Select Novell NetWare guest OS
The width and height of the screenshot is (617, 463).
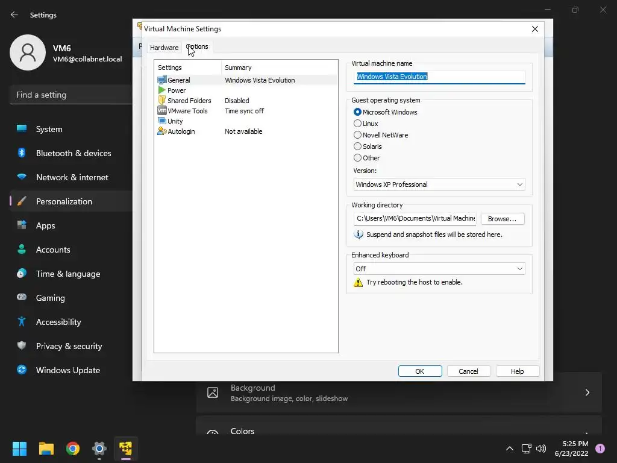click(357, 134)
